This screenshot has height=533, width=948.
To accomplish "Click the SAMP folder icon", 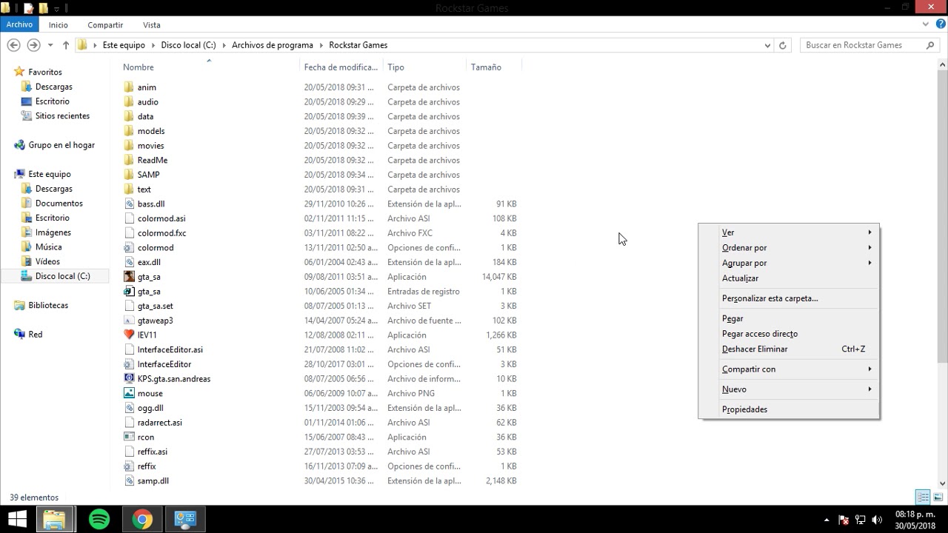I will pos(129,175).
